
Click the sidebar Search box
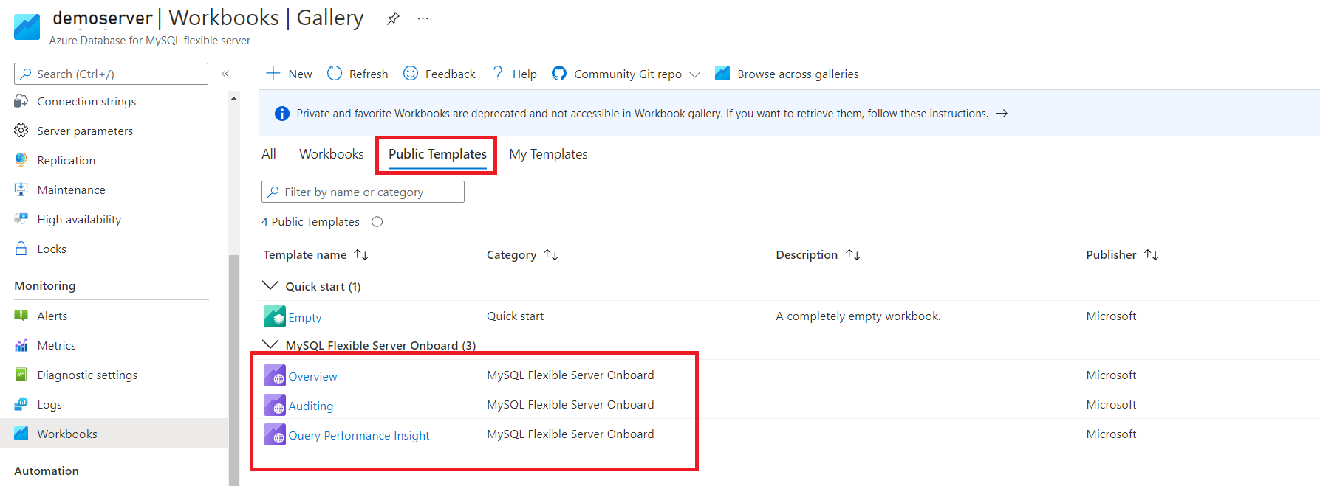pyautogui.click(x=111, y=74)
